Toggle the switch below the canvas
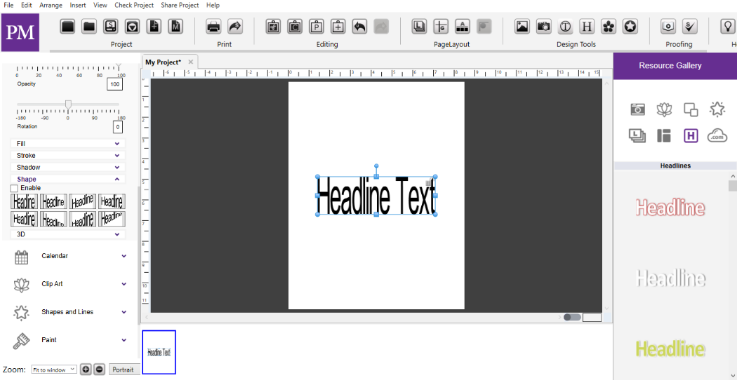The image size is (737, 380). [572, 317]
